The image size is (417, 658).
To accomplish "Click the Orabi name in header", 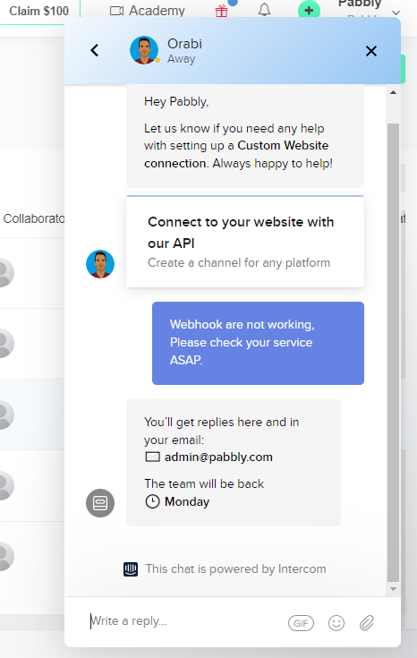I will [184, 44].
